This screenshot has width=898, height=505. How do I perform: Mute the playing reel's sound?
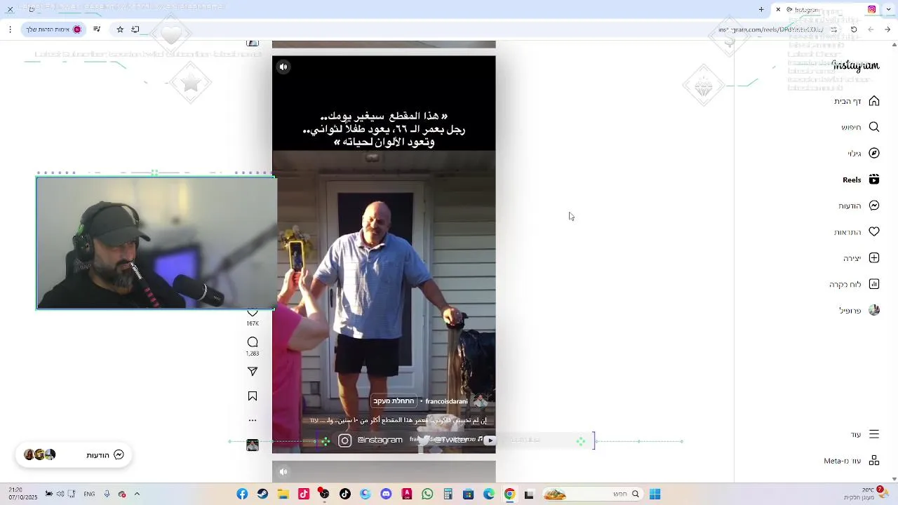click(283, 67)
